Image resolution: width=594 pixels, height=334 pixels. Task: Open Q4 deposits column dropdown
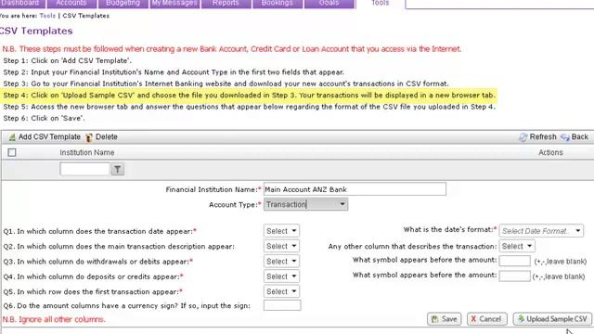281,276
